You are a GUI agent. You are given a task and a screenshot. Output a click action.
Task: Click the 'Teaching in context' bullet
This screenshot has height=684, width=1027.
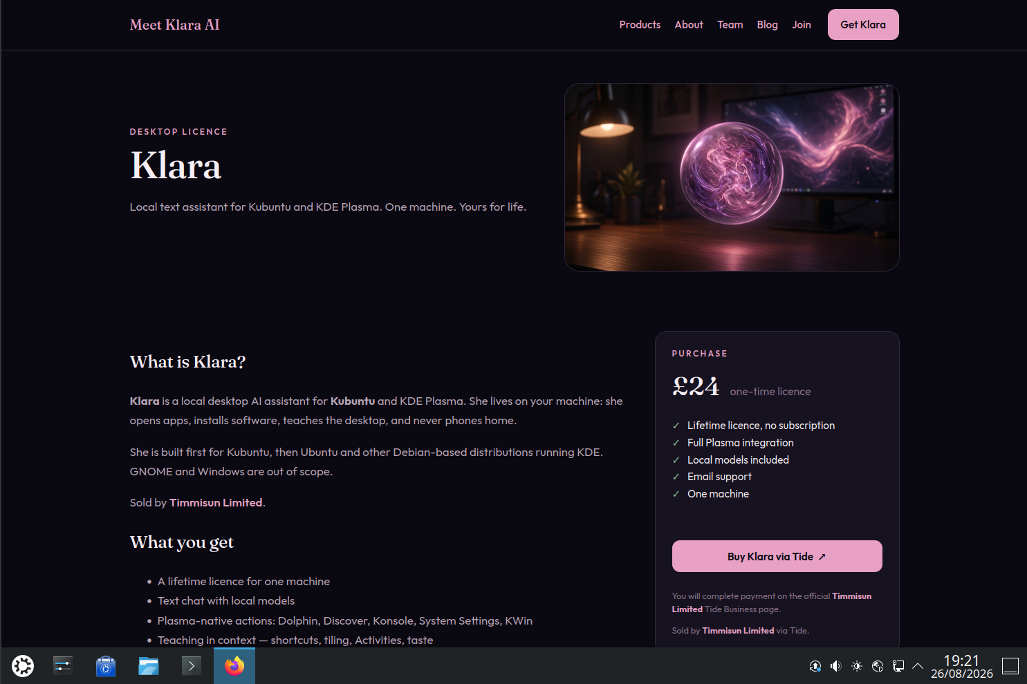tap(295, 640)
